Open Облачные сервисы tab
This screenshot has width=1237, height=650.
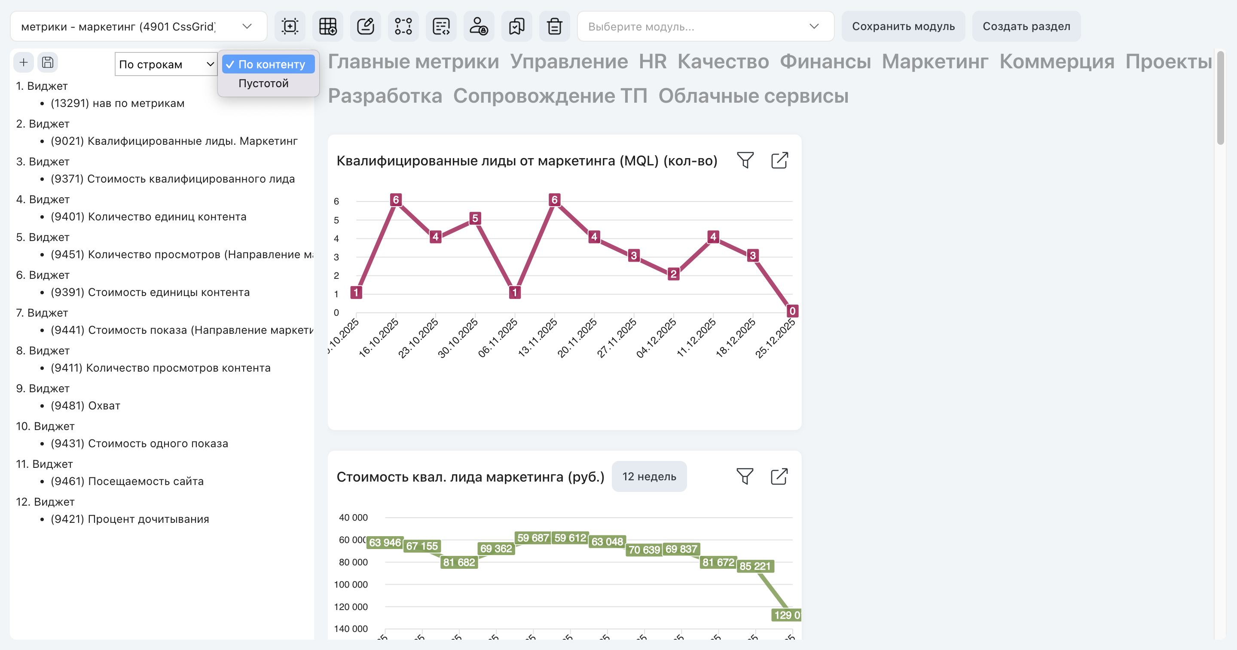[753, 96]
